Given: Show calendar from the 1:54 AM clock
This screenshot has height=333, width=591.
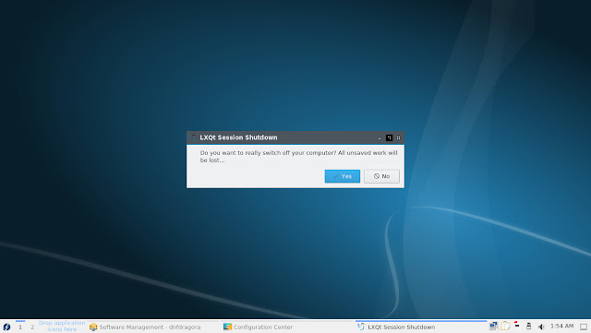Looking at the screenshot, I should tap(562, 326).
